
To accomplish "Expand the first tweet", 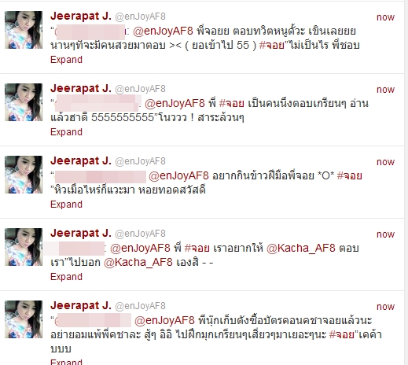I will [x=66, y=60].
